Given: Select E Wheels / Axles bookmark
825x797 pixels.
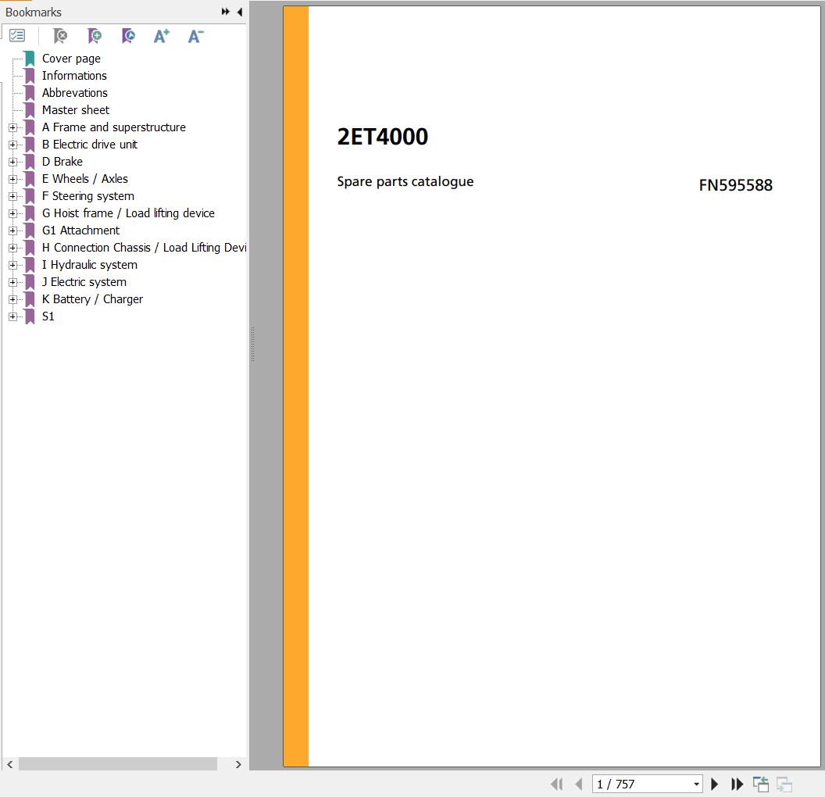Looking at the screenshot, I should coord(84,179).
